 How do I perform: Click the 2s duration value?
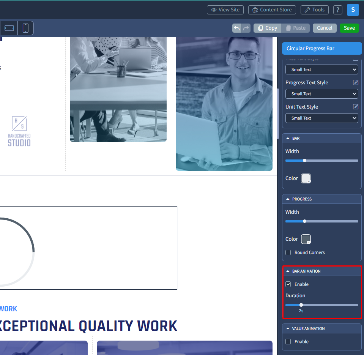[301, 311]
